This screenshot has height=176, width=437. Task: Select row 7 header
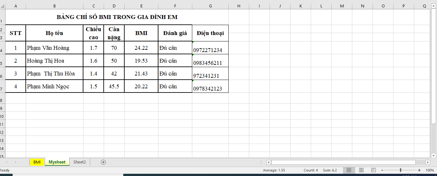coord(3,86)
